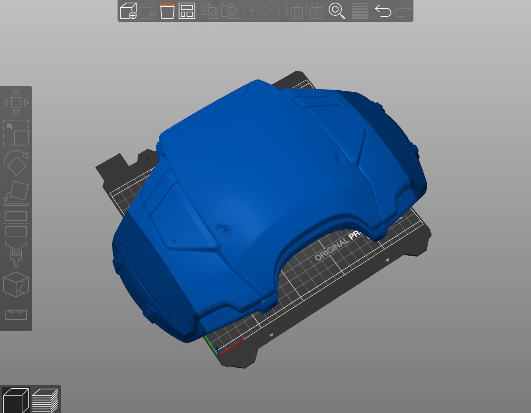Redo the last undone action

[402, 11]
